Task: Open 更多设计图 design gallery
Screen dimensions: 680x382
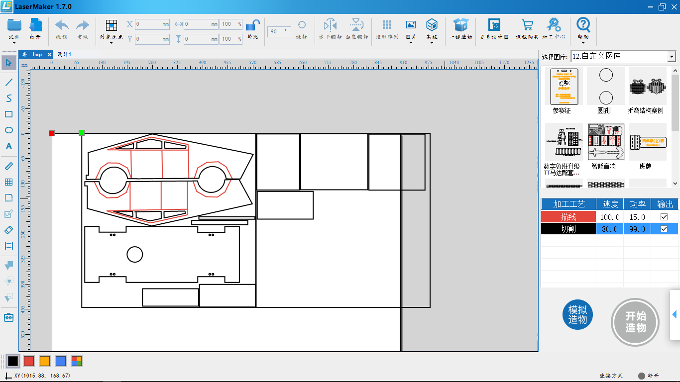Action: 494,29
